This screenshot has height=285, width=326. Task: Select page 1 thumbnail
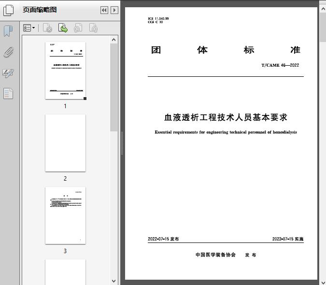65,71
